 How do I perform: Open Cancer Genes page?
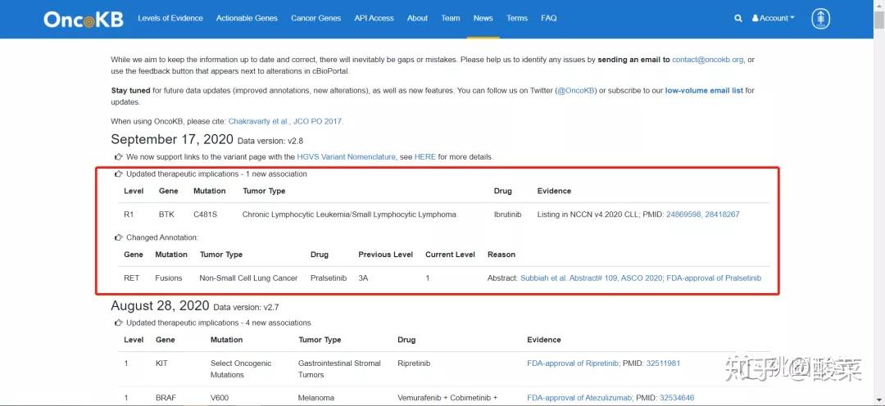tap(316, 18)
